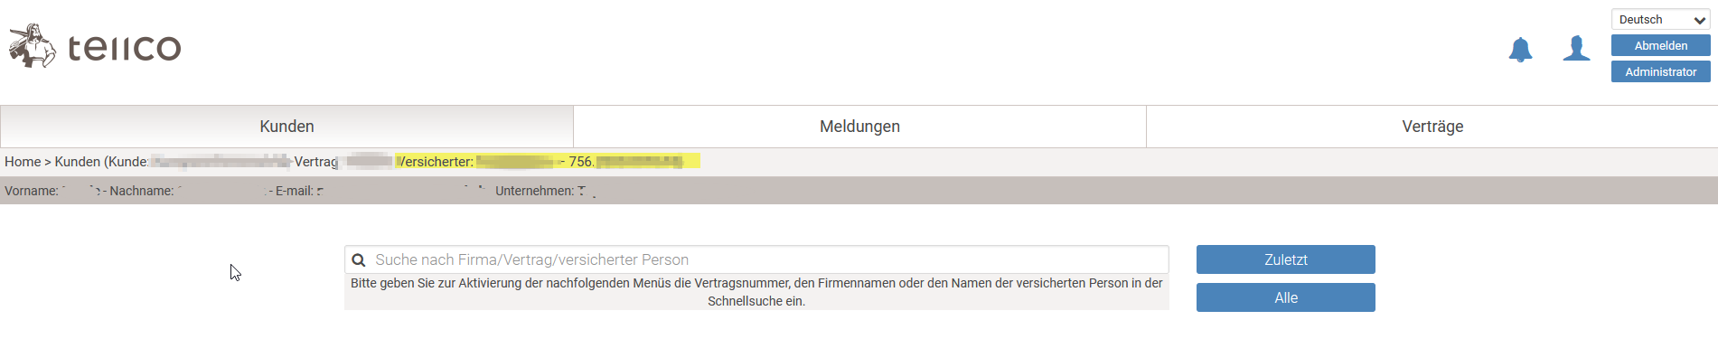
Task: Switch to the Kunden tab
Action: (286, 127)
